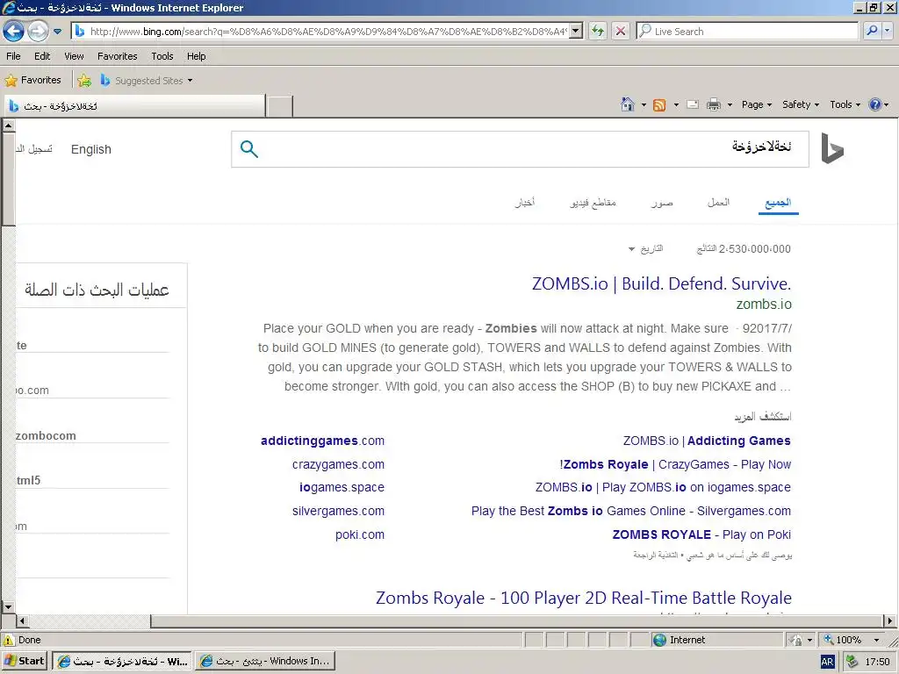Open the Page command menu
The image size is (899, 674).
(x=757, y=104)
